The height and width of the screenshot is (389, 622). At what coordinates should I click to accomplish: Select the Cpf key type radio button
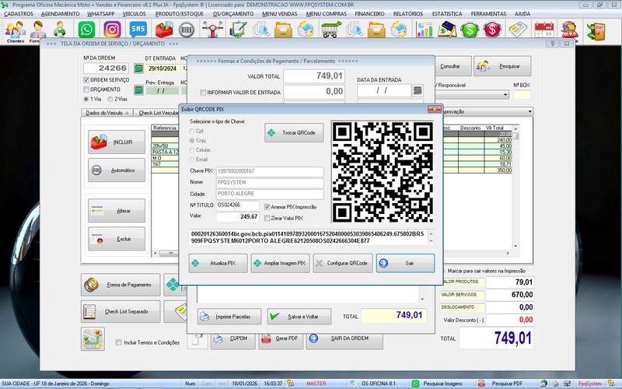[192, 131]
